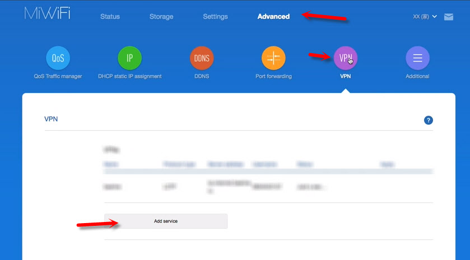This screenshot has height=260, width=470.
Task: Click the purple VPN circle icon
Action: click(346, 58)
